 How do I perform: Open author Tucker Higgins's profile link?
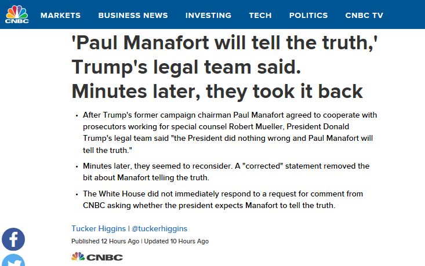[x=99, y=228]
